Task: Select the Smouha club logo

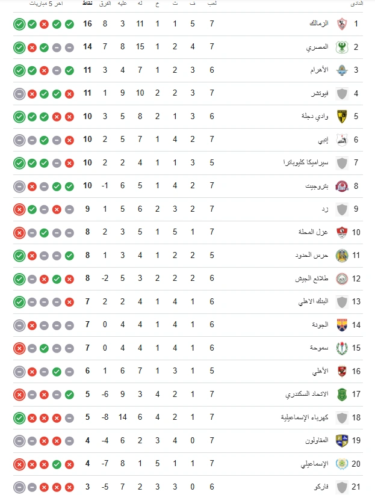Action: 342,348
